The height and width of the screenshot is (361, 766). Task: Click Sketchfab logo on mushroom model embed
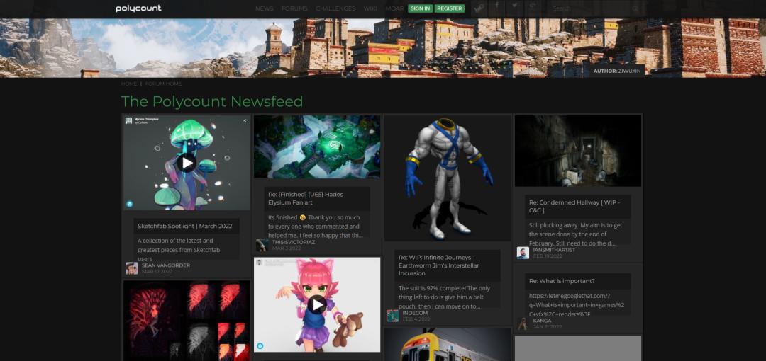pyautogui.click(x=129, y=204)
